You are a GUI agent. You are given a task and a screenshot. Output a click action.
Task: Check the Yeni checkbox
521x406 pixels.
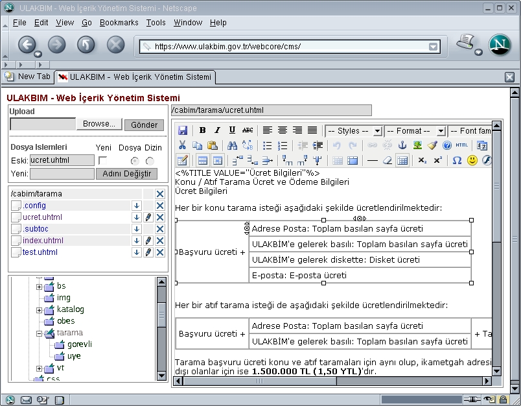[103, 161]
